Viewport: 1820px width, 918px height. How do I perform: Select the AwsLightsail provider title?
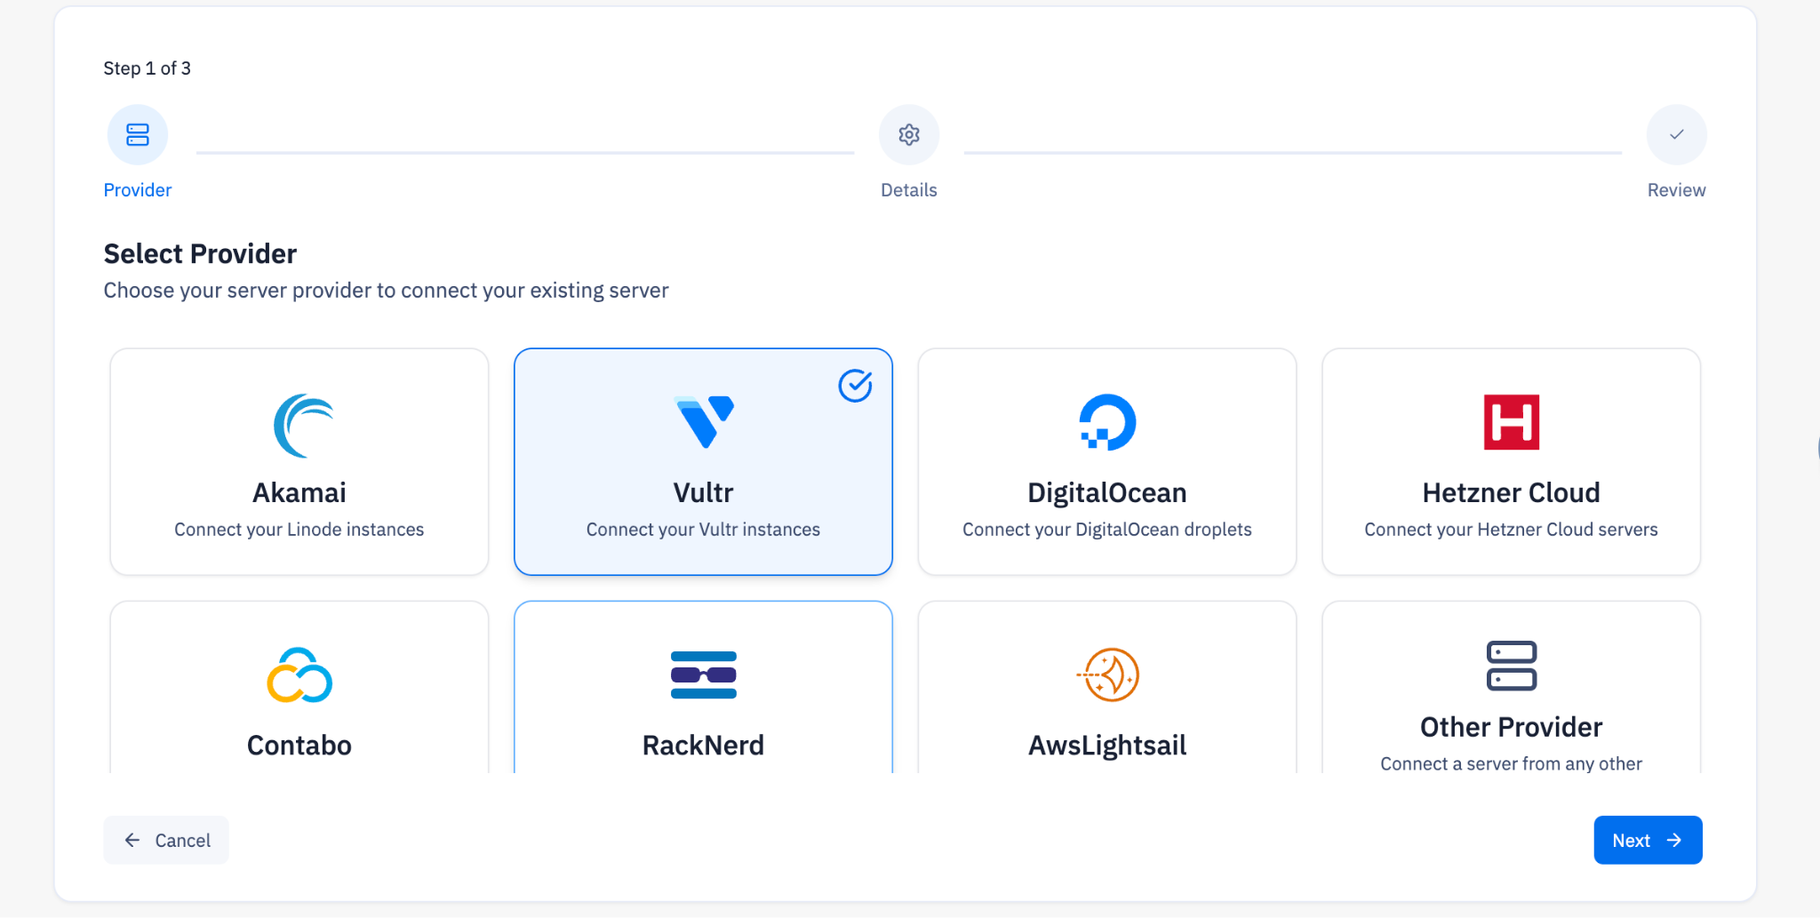coord(1107,745)
